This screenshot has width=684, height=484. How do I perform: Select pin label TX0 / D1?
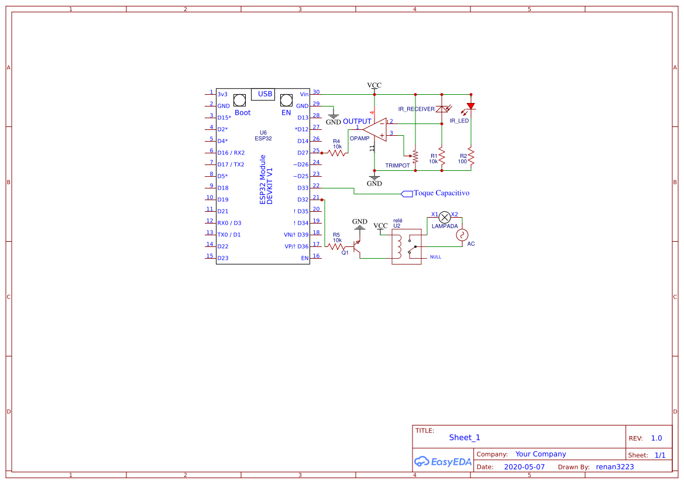229,235
